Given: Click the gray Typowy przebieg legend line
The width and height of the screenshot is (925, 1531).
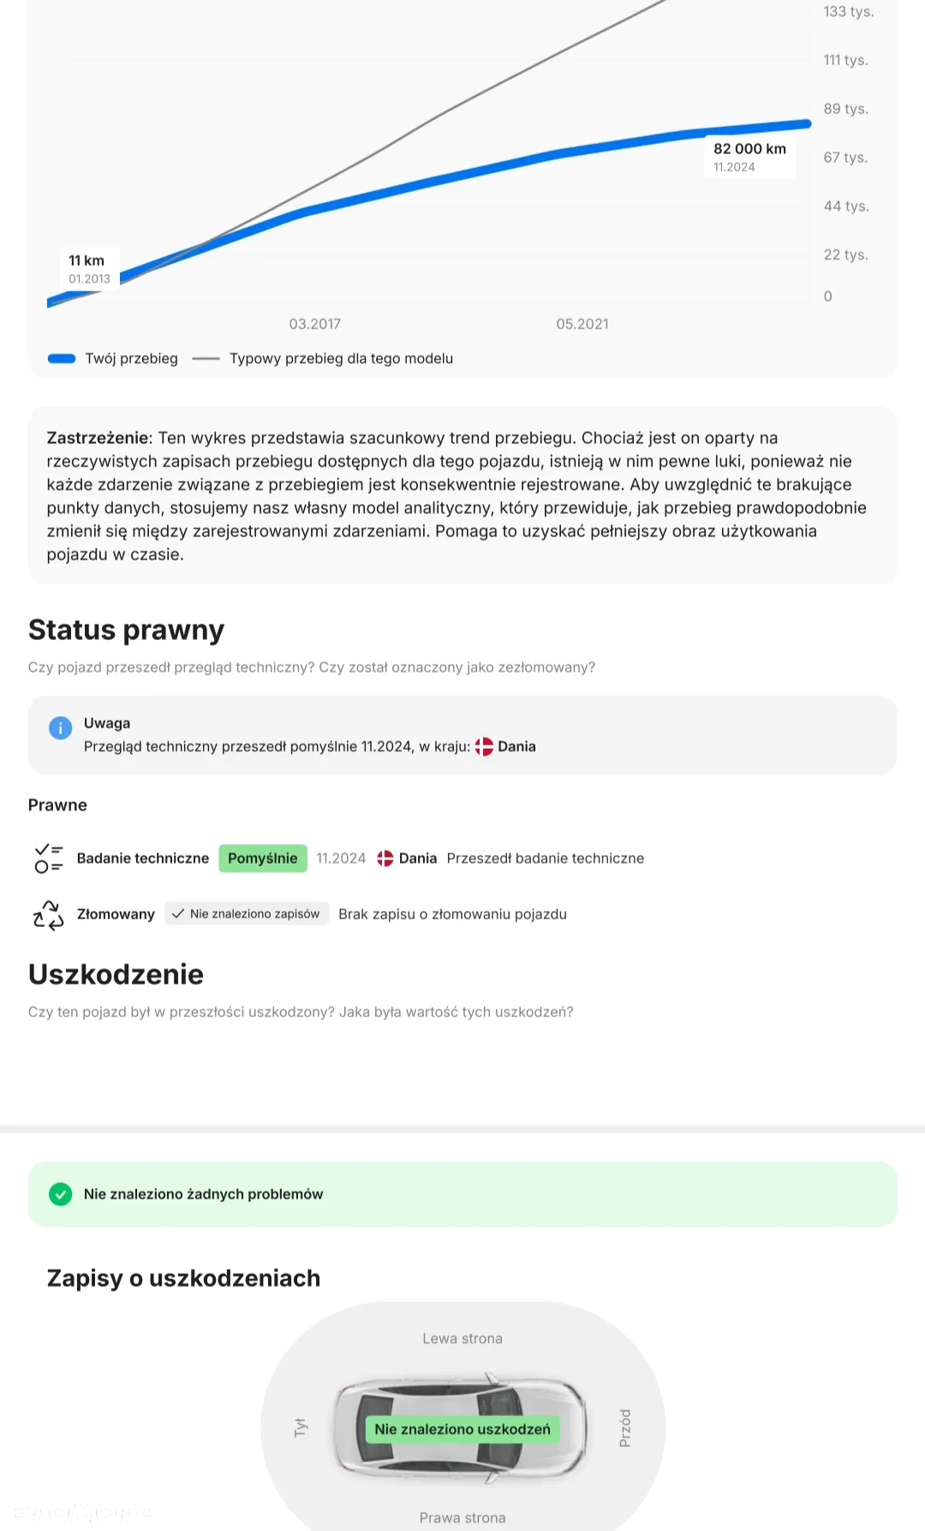Looking at the screenshot, I should pyautogui.click(x=206, y=359).
